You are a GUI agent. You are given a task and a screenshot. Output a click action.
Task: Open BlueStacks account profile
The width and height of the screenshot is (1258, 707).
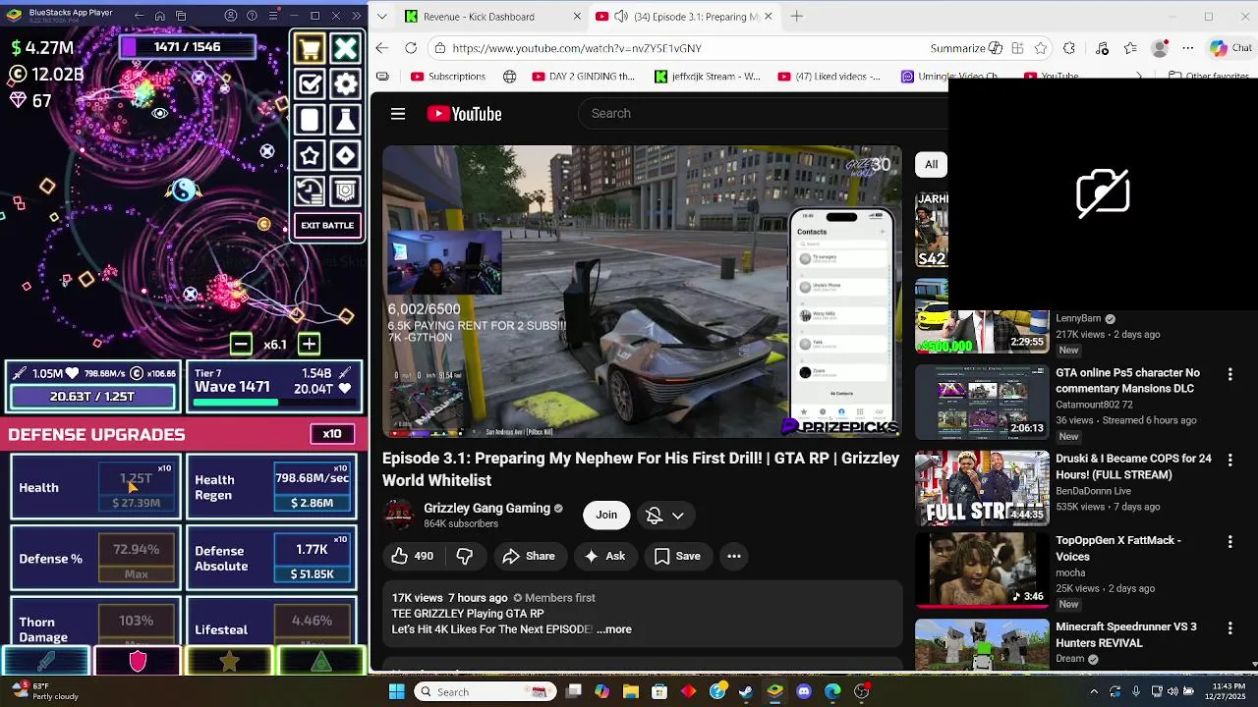tap(231, 16)
